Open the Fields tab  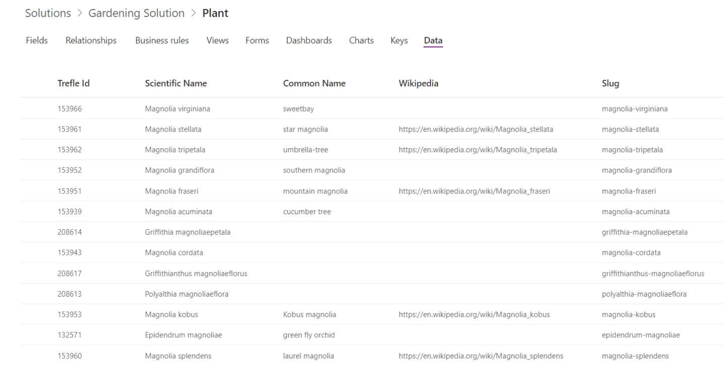point(37,41)
